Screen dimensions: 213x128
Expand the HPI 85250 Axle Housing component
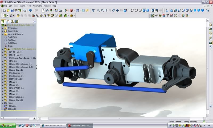(x=2, y=49)
